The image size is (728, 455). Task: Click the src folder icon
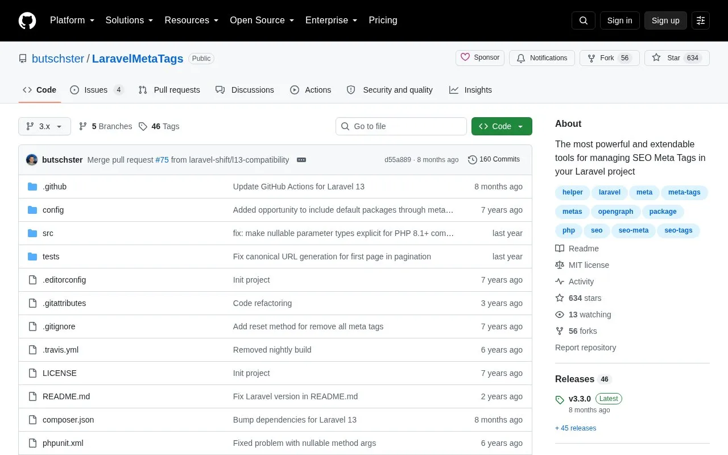coord(32,233)
